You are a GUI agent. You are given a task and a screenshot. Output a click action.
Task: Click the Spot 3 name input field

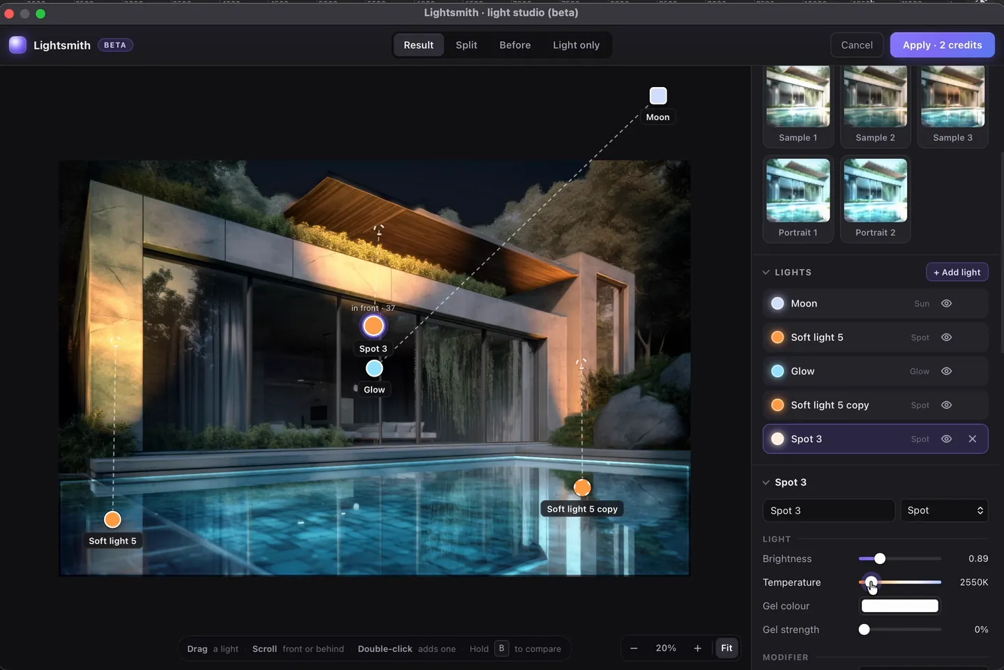click(829, 510)
